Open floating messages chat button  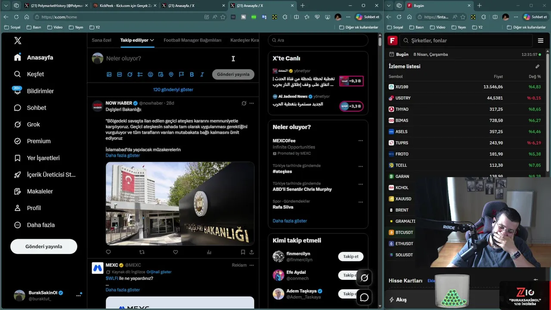(x=364, y=298)
